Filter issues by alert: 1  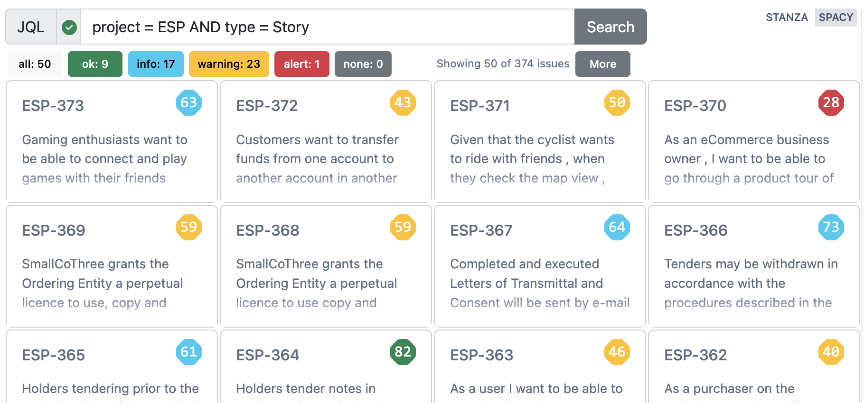point(302,64)
